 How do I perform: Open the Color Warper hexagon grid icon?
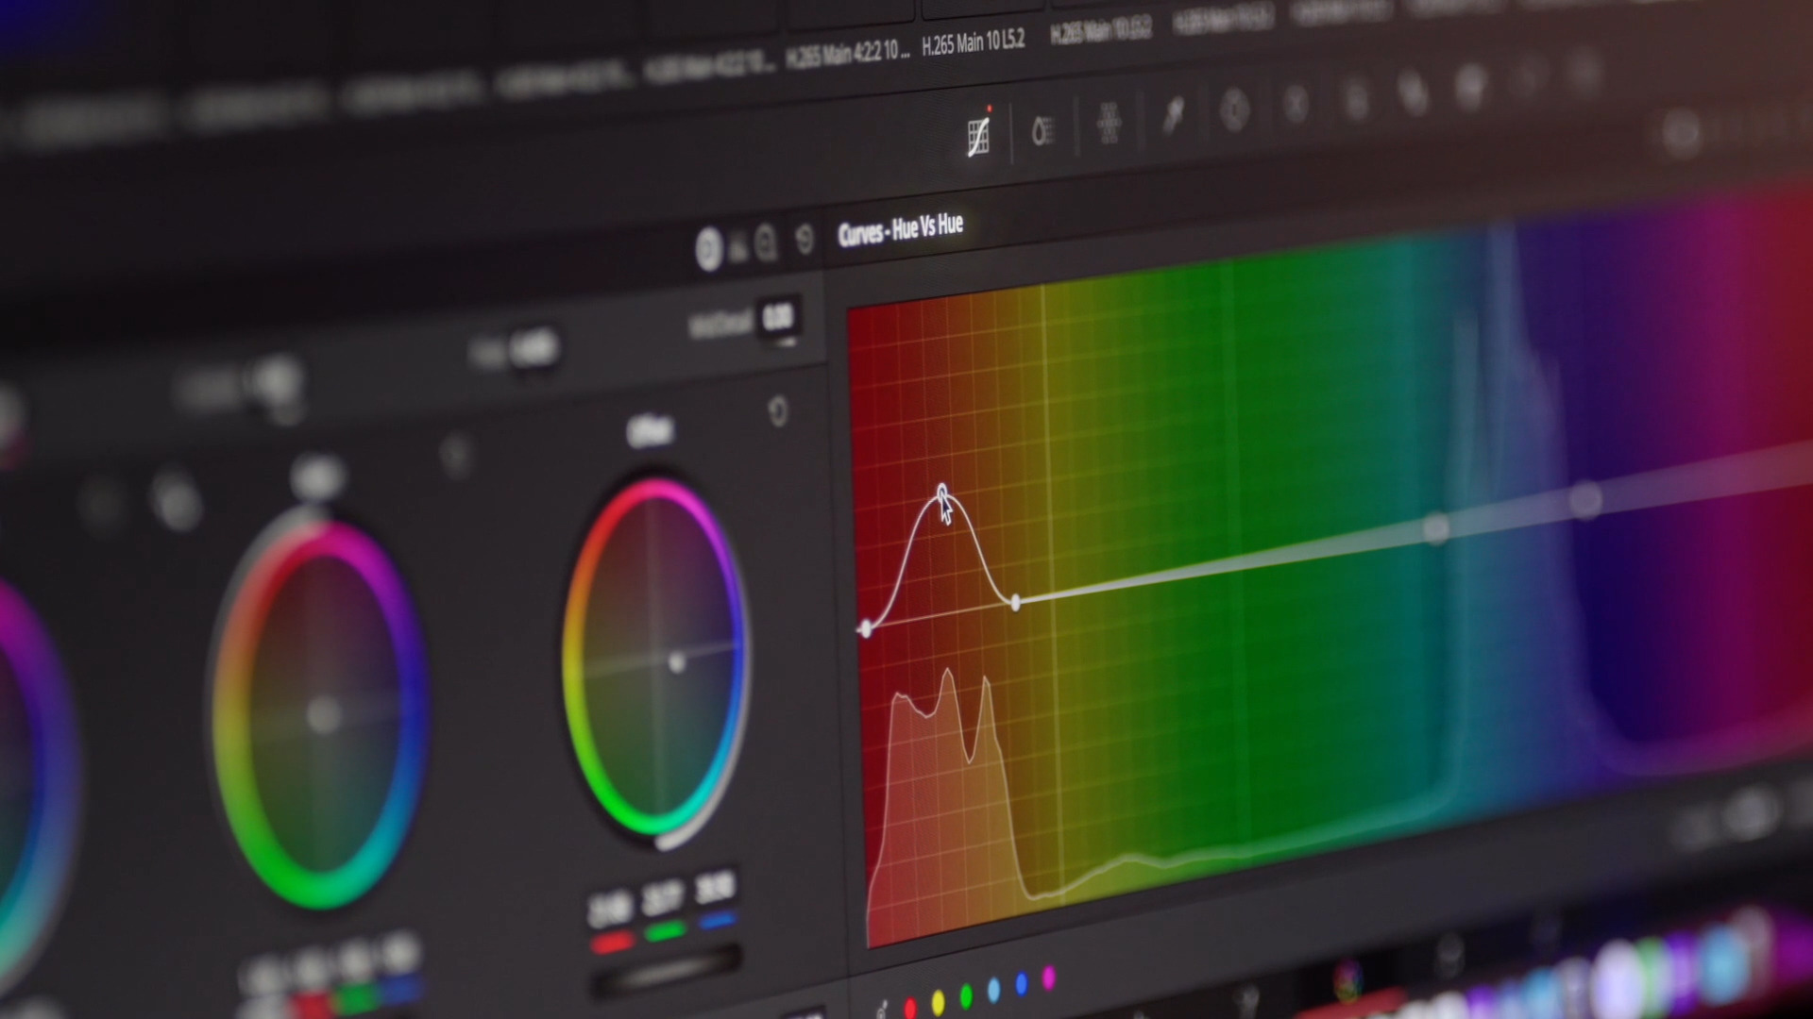coord(1109,124)
